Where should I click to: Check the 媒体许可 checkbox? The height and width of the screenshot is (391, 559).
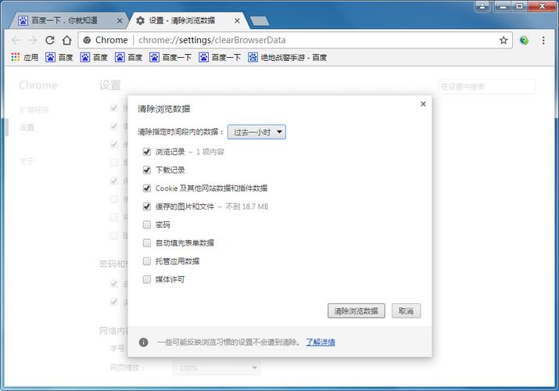tap(147, 279)
